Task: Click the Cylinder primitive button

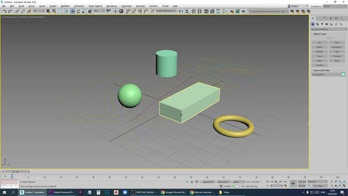Action: point(320,52)
